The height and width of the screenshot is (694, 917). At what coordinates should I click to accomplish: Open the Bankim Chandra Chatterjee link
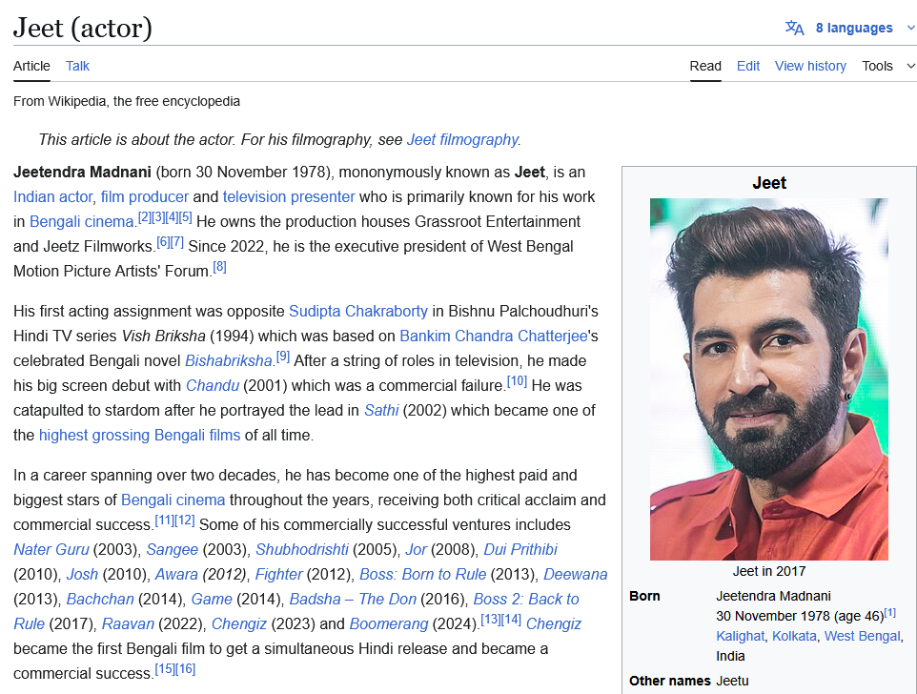[494, 337]
